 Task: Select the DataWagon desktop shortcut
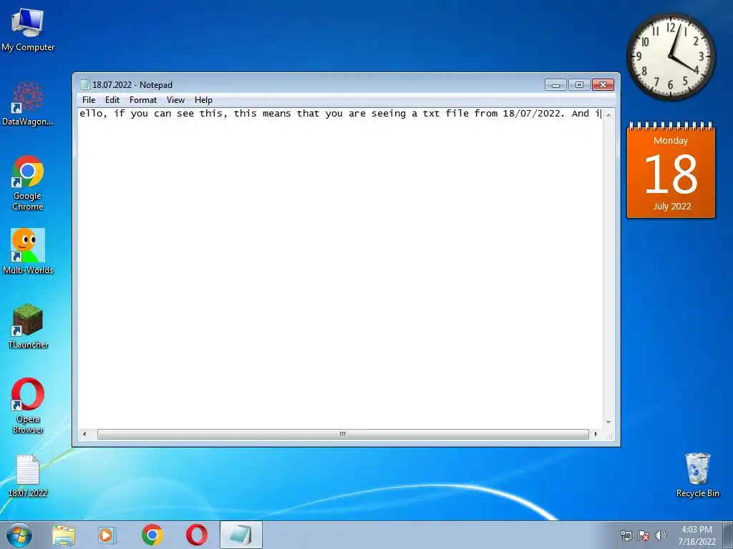pyautogui.click(x=28, y=104)
